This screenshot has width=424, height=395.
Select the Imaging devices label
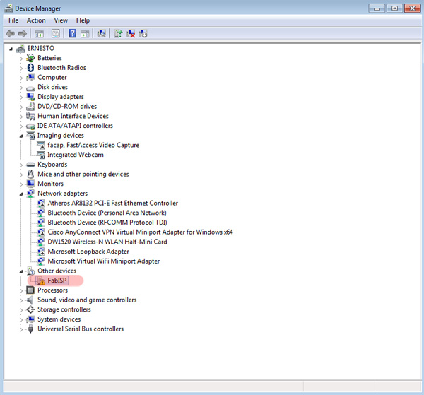tap(61, 136)
